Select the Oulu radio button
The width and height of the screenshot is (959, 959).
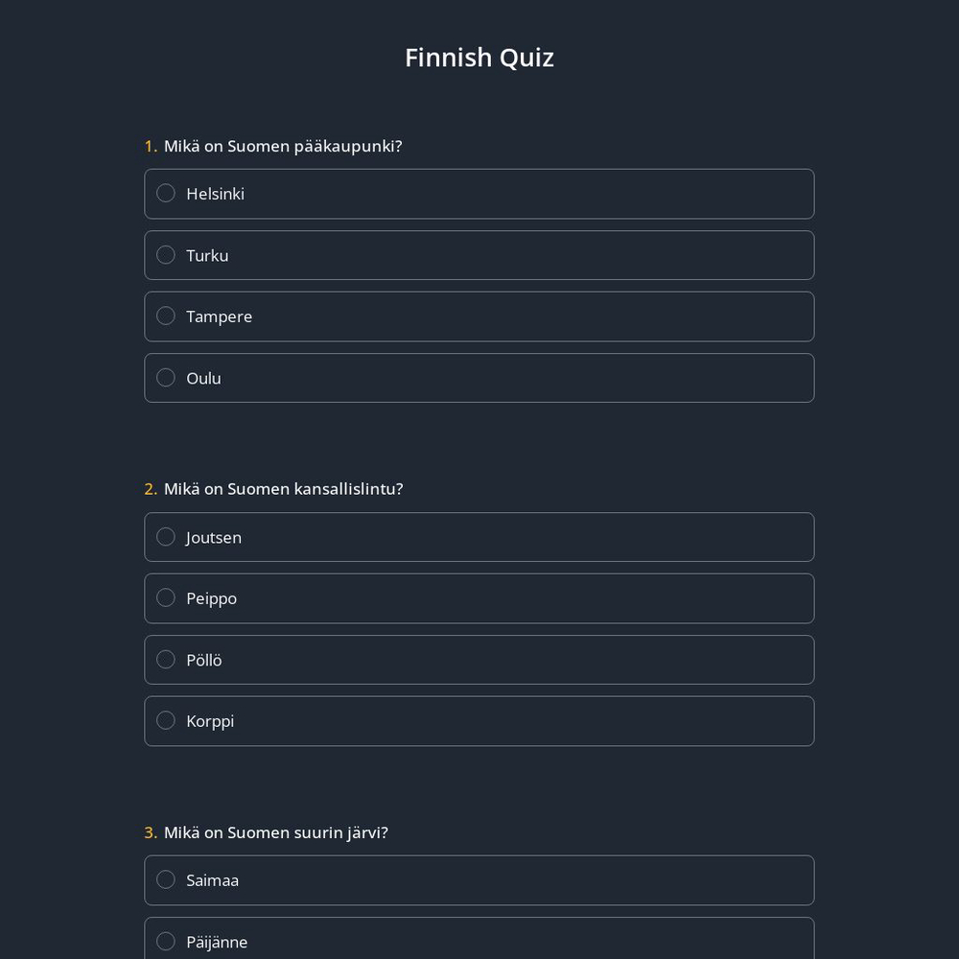[166, 377]
